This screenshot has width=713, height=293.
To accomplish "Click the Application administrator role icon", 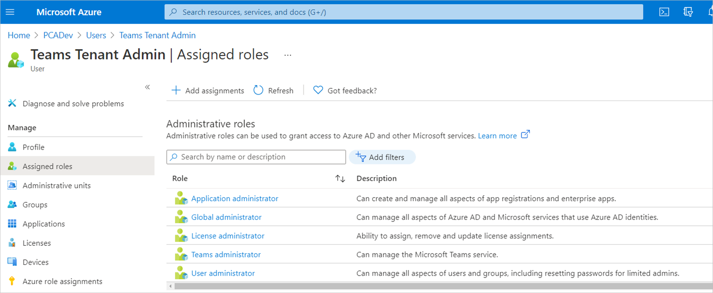I will tap(181, 198).
